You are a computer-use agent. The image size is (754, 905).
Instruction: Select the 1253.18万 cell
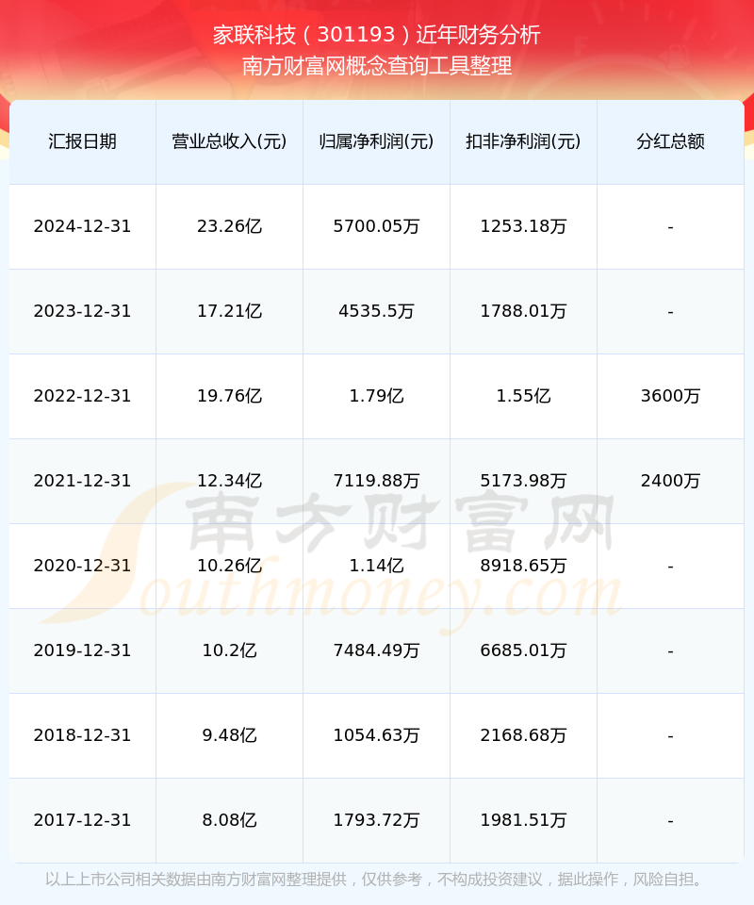click(523, 226)
